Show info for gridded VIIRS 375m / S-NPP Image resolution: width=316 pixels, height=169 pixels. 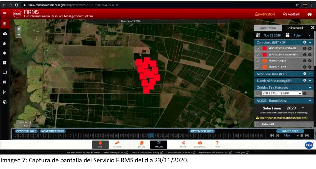point(304,93)
